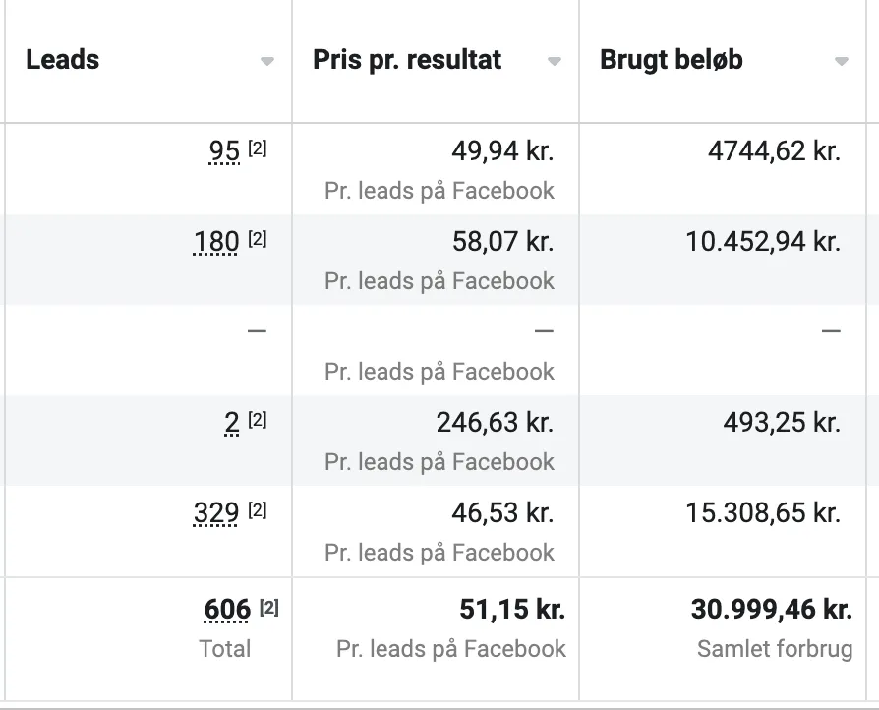
Task: Open the Leads column dropdown arrow
Action: (x=267, y=61)
